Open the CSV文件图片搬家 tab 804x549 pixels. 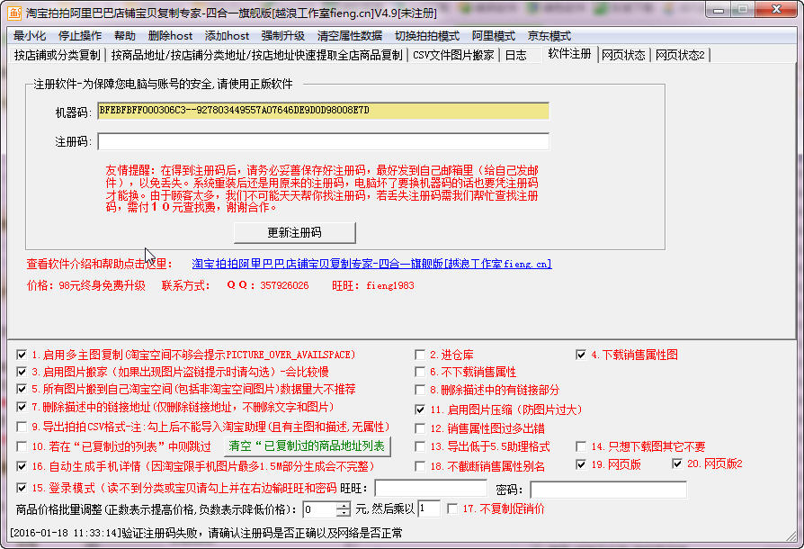click(453, 55)
